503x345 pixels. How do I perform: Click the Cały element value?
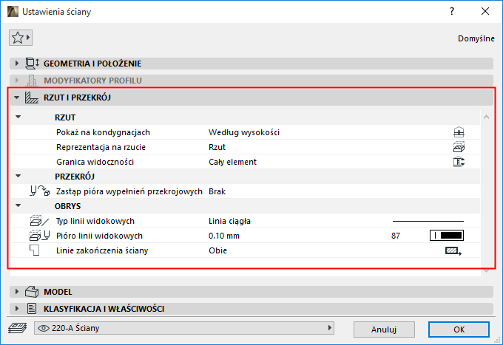[232, 162]
